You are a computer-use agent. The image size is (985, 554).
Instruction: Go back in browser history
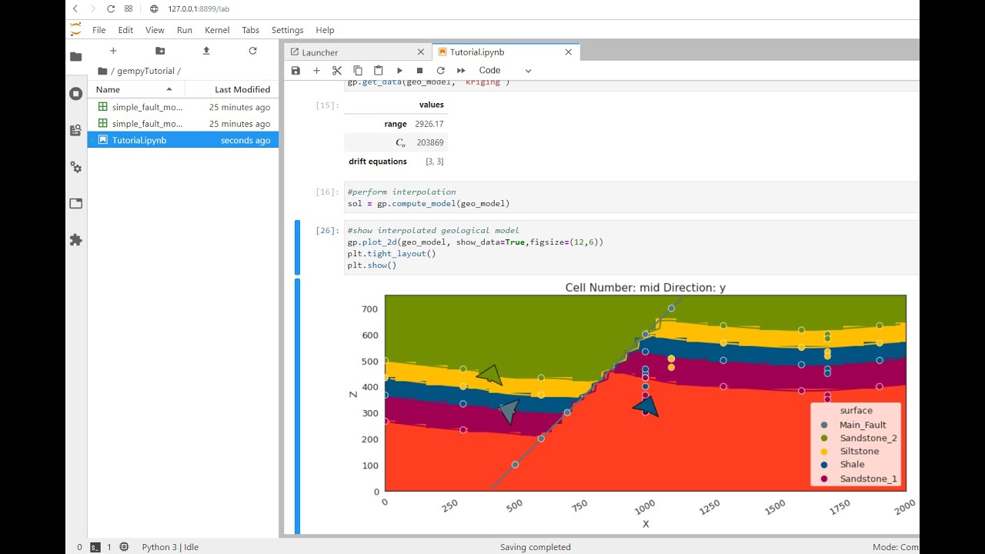(75, 8)
